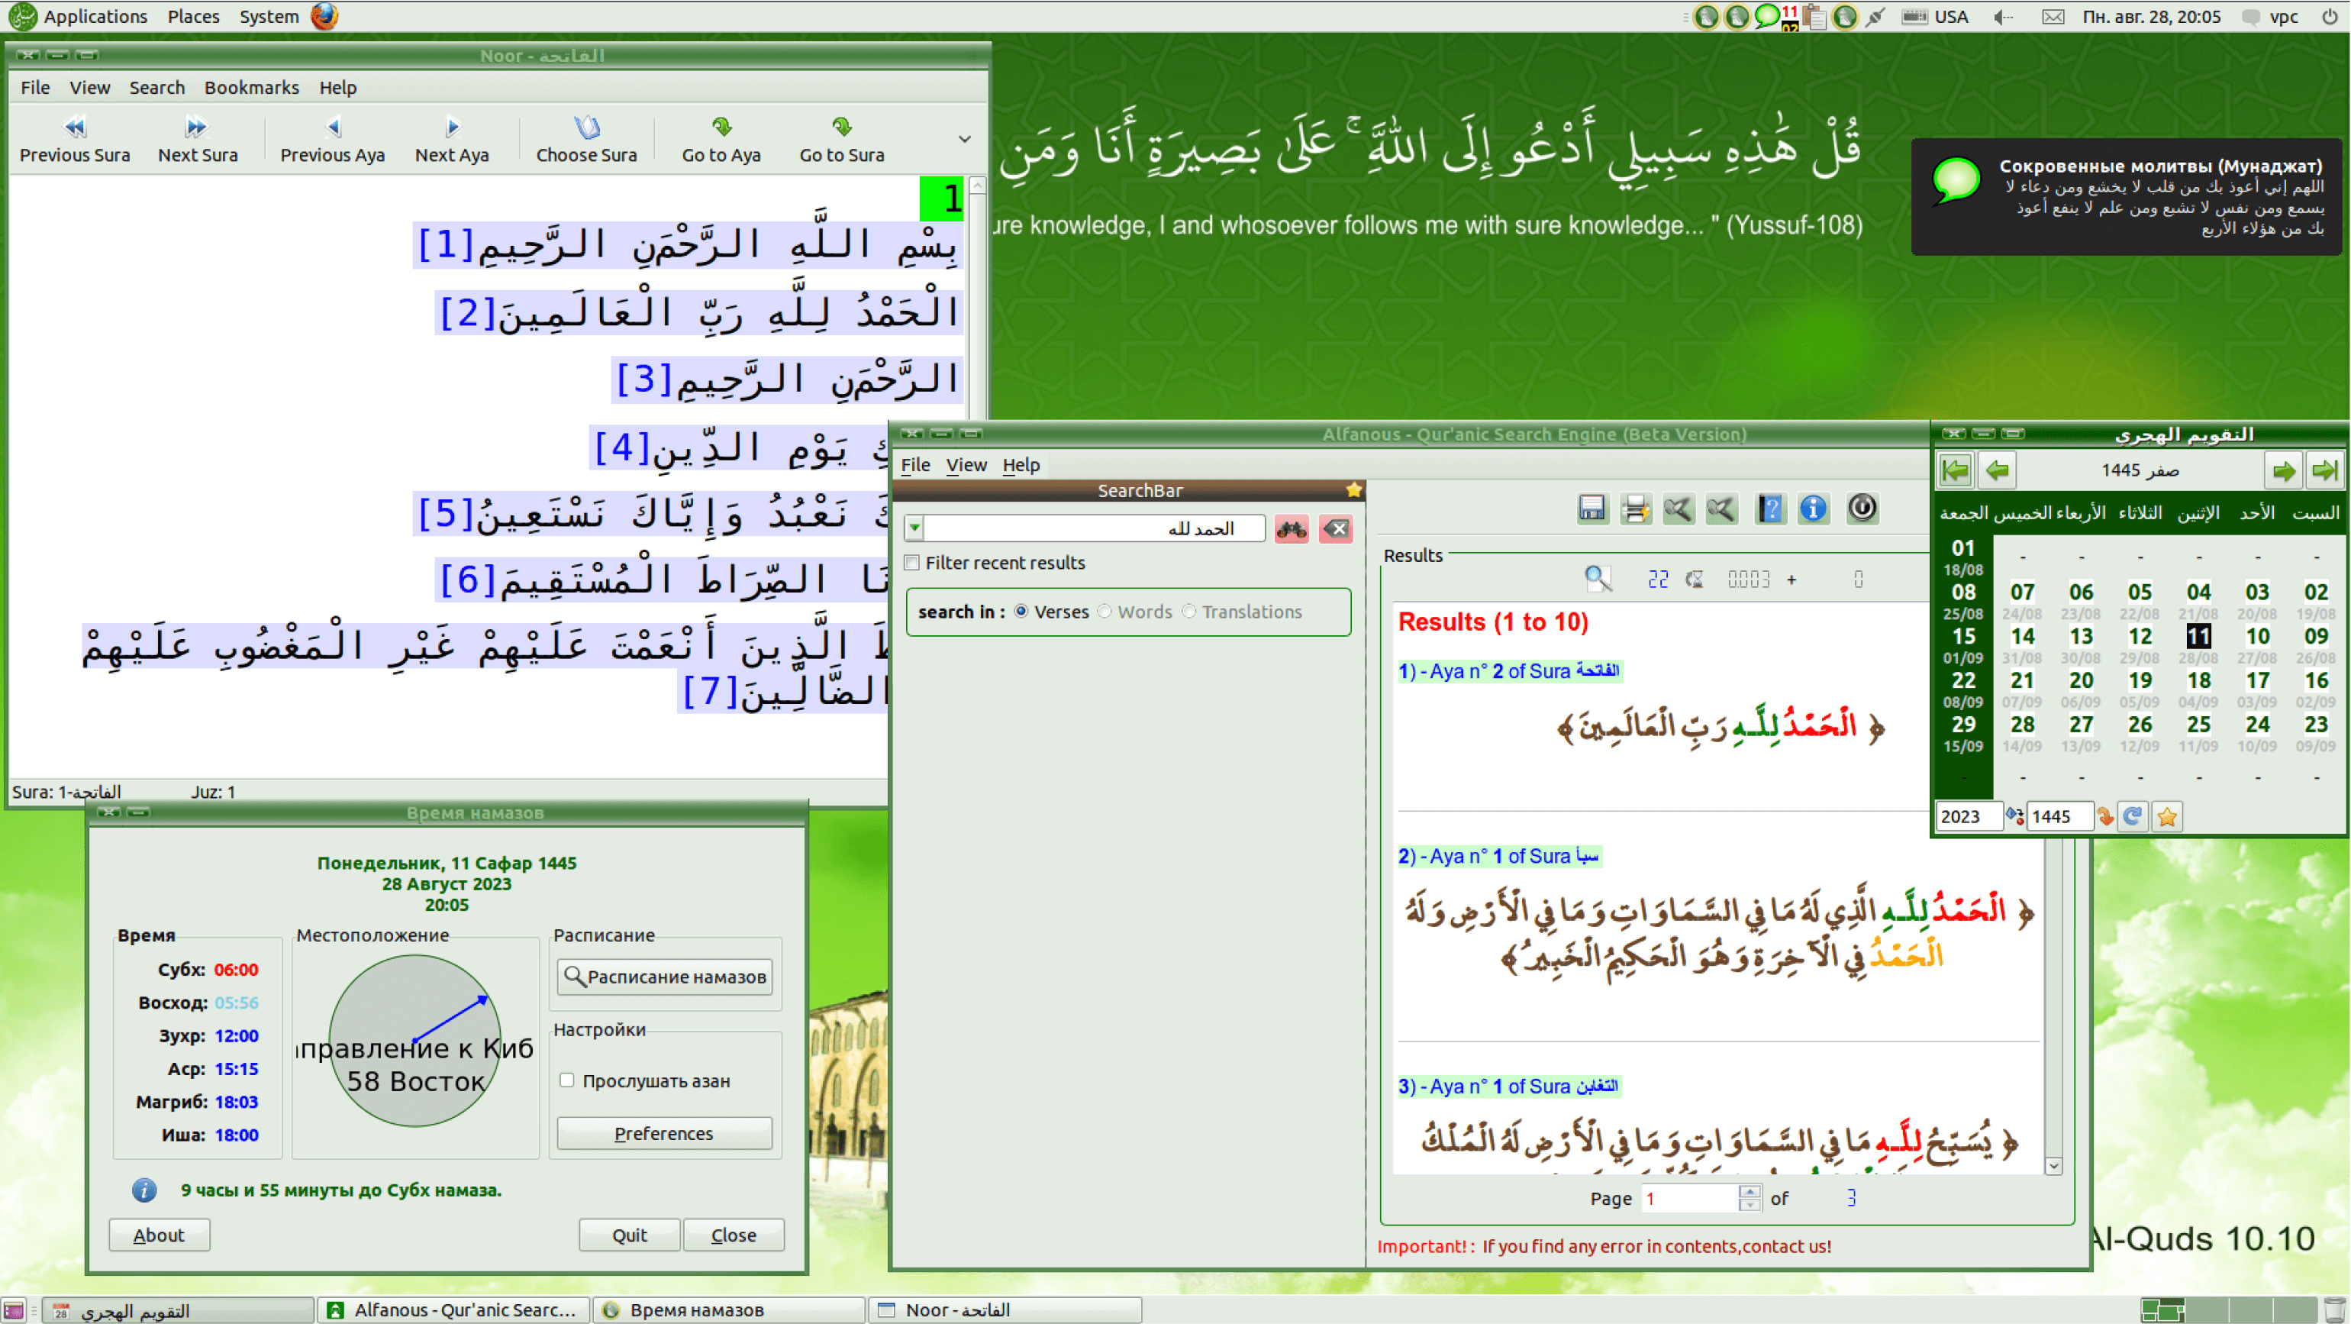
Task: Jump to Next Sura in Noor
Action: point(197,139)
